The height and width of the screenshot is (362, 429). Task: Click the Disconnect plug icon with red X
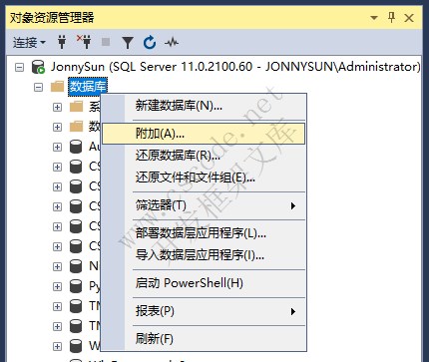[84, 42]
